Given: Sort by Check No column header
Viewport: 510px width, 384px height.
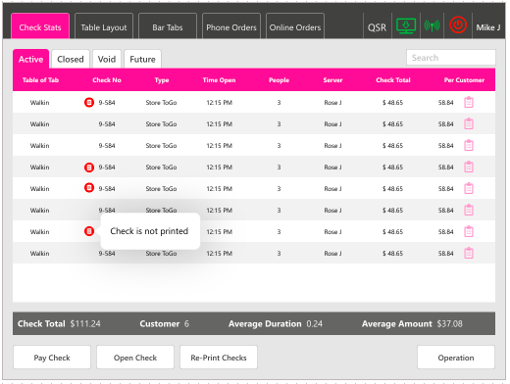Looking at the screenshot, I should pyautogui.click(x=107, y=80).
